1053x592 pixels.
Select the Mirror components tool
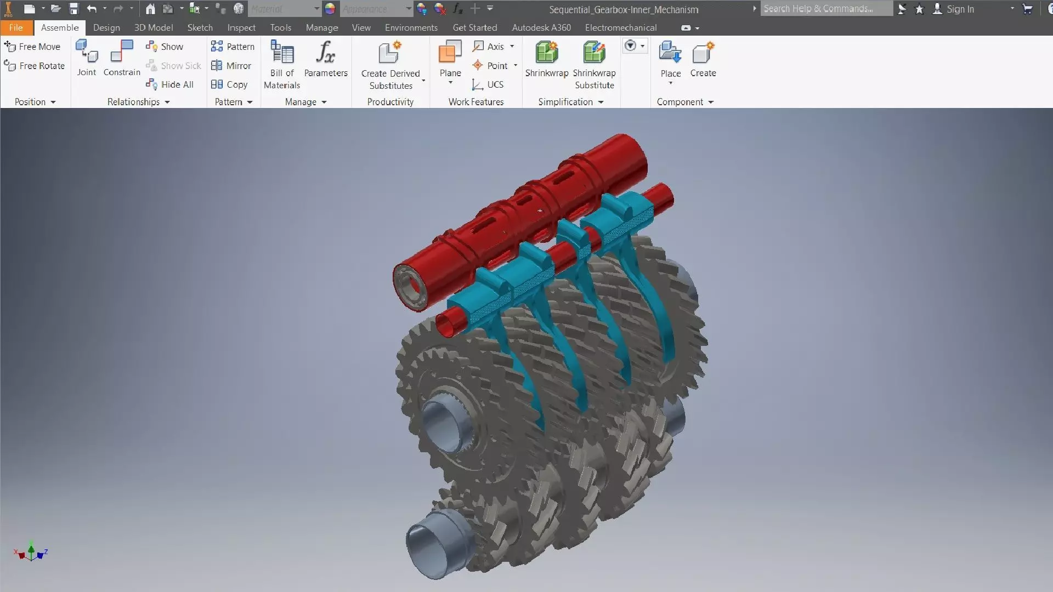231,66
